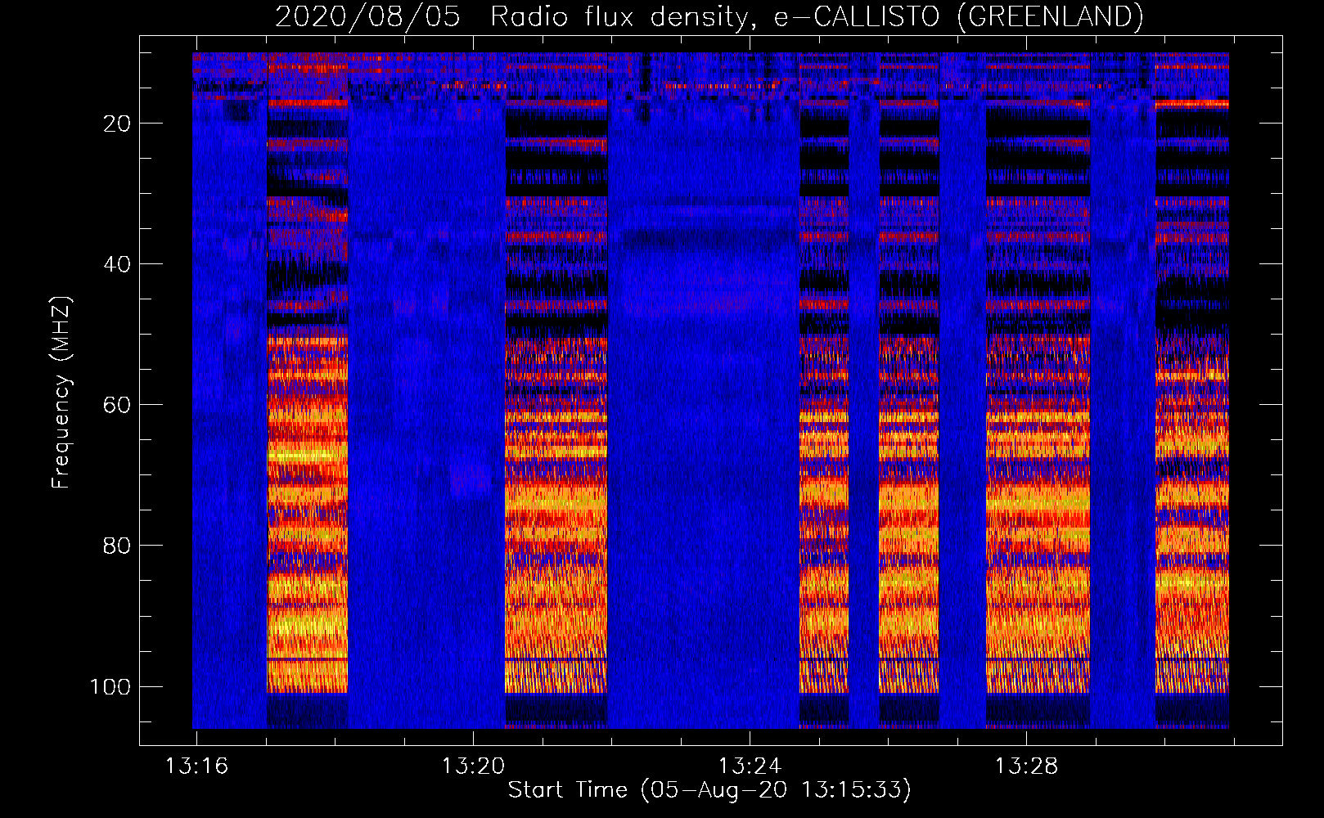This screenshot has height=818, width=1324.
Task: Click the 'Start Time (05-Aug-20 13:15:33)' label
Action: coord(709,789)
